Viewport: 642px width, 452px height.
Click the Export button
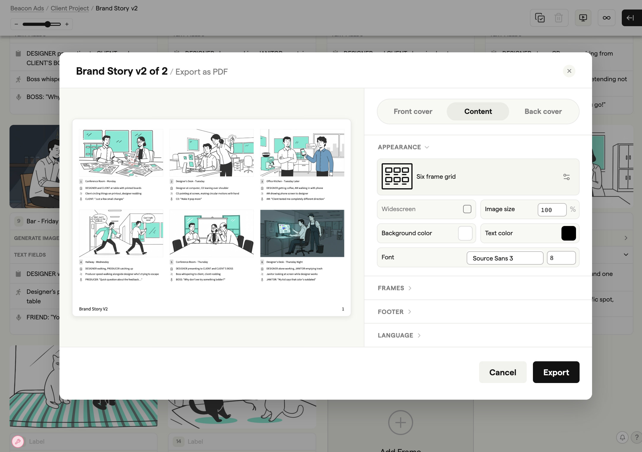556,372
